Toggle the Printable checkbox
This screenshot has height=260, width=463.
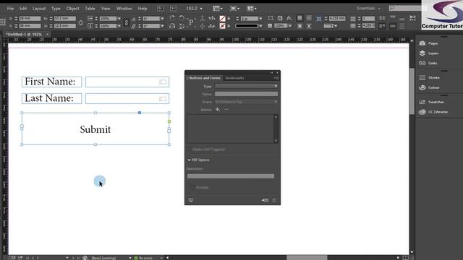pos(193,188)
